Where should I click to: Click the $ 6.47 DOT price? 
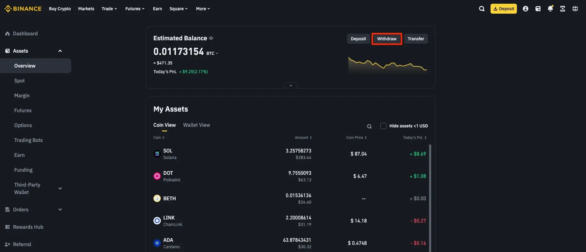click(360, 176)
